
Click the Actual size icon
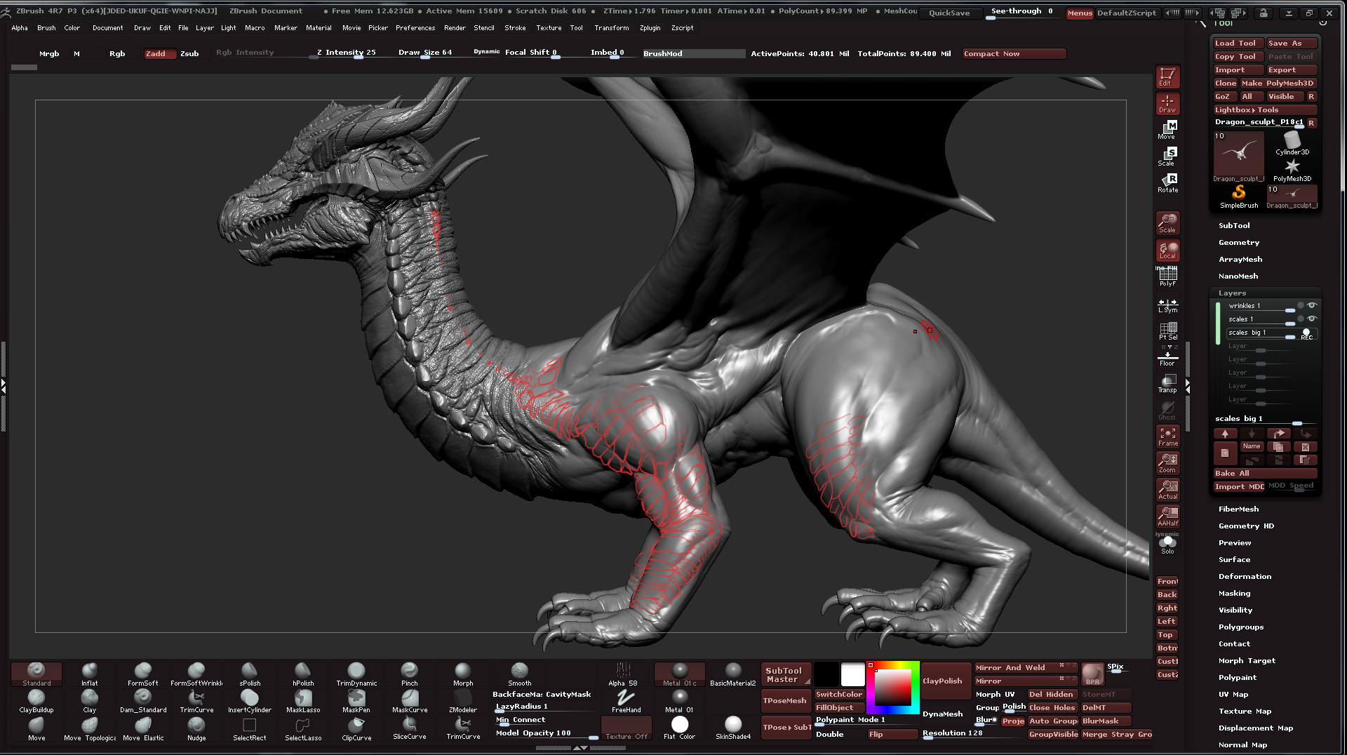click(1168, 490)
